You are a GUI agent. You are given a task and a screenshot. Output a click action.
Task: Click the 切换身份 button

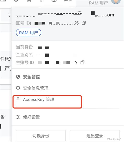41,136
